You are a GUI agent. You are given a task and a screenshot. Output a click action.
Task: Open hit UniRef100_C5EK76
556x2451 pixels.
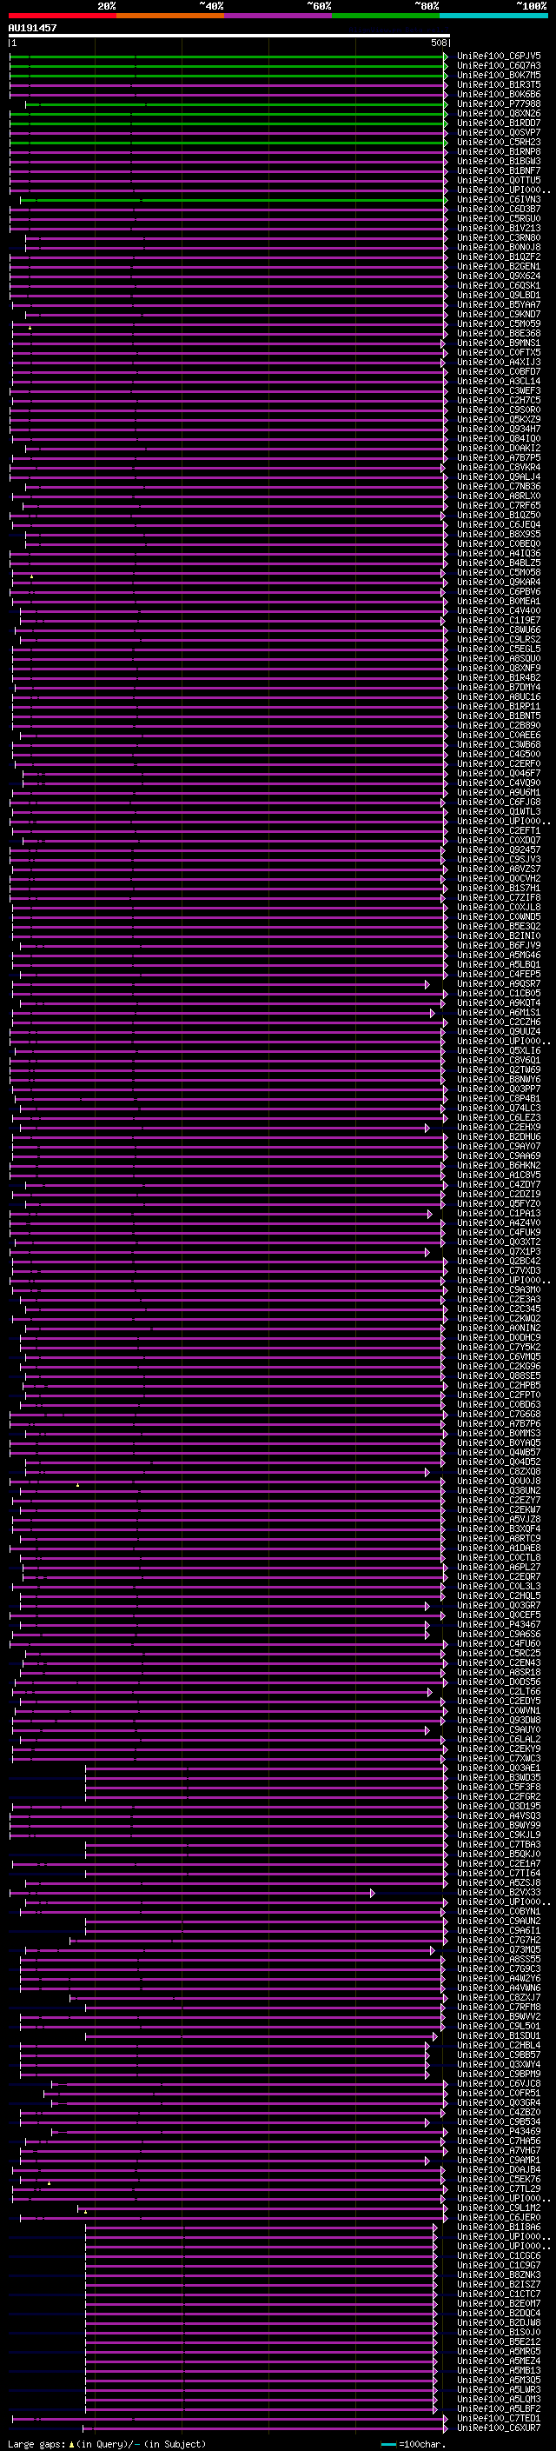point(499,2179)
